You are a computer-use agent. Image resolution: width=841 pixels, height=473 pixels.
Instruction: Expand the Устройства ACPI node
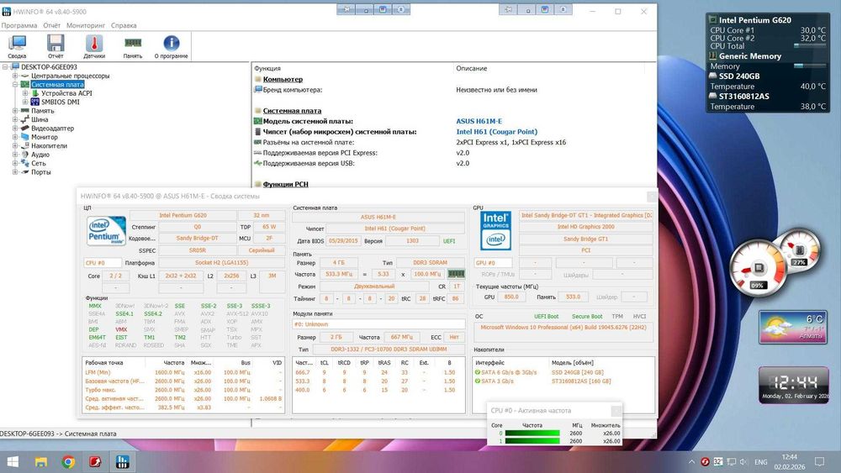point(25,93)
